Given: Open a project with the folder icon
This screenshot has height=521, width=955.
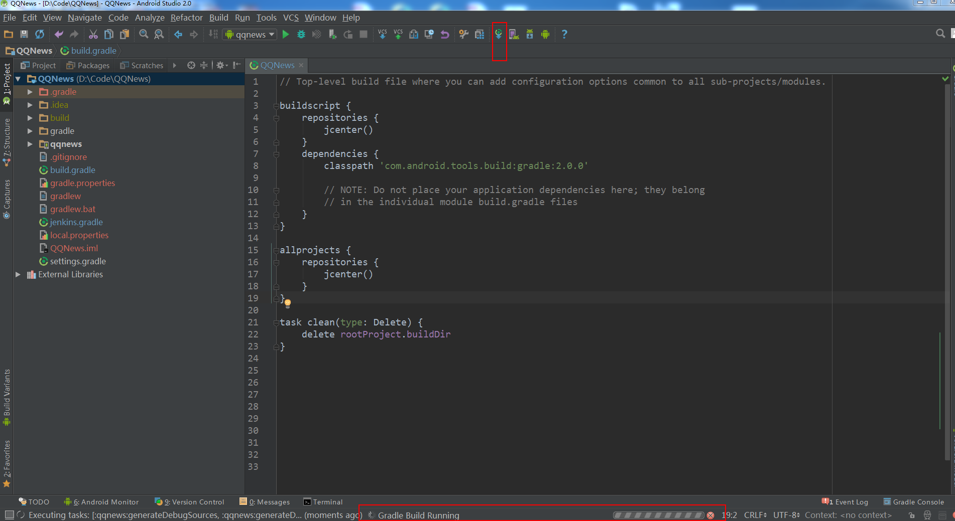Looking at the screenshot, I should coord(9,34).
